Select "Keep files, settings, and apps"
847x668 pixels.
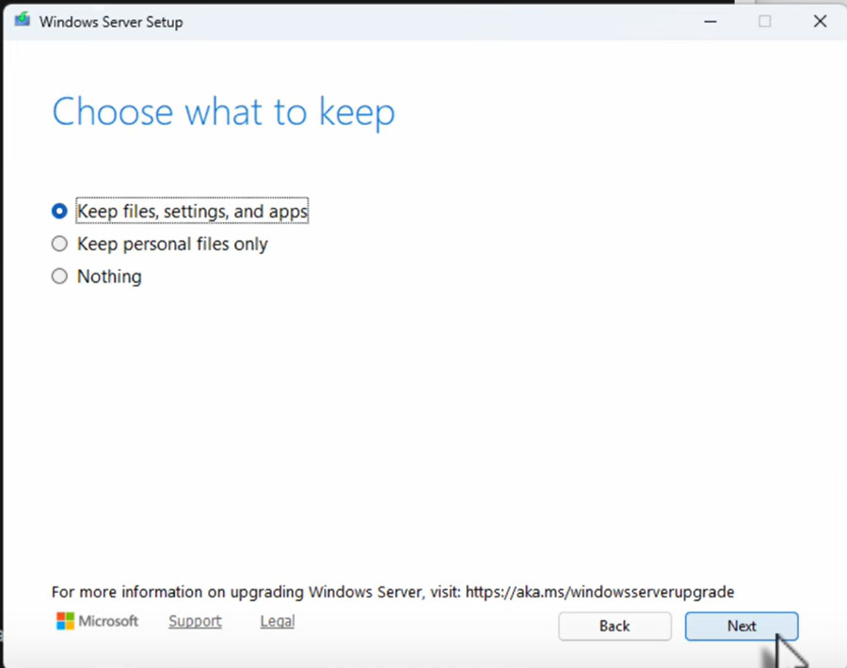[58, 211]
